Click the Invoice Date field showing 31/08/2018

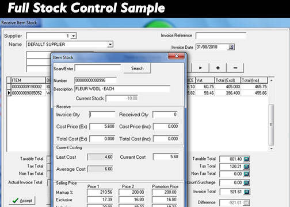212,47
